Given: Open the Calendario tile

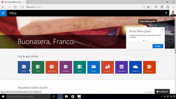Looking at the screenshot, I should click(x=122, y=67).
